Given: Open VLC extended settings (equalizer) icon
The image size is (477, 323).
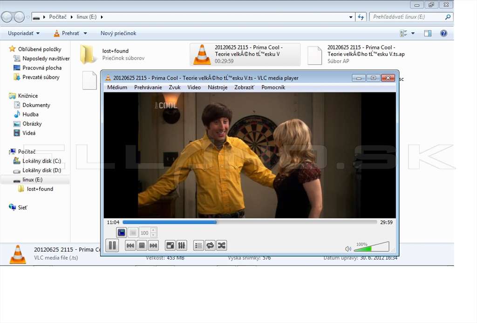Looking at the screenshot, I should pos(182,245).
